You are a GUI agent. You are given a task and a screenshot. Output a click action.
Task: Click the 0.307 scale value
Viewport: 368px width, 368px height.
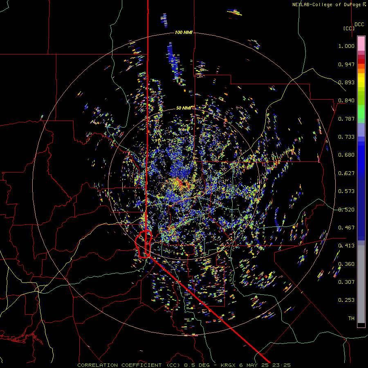click(x=346, y=282)
